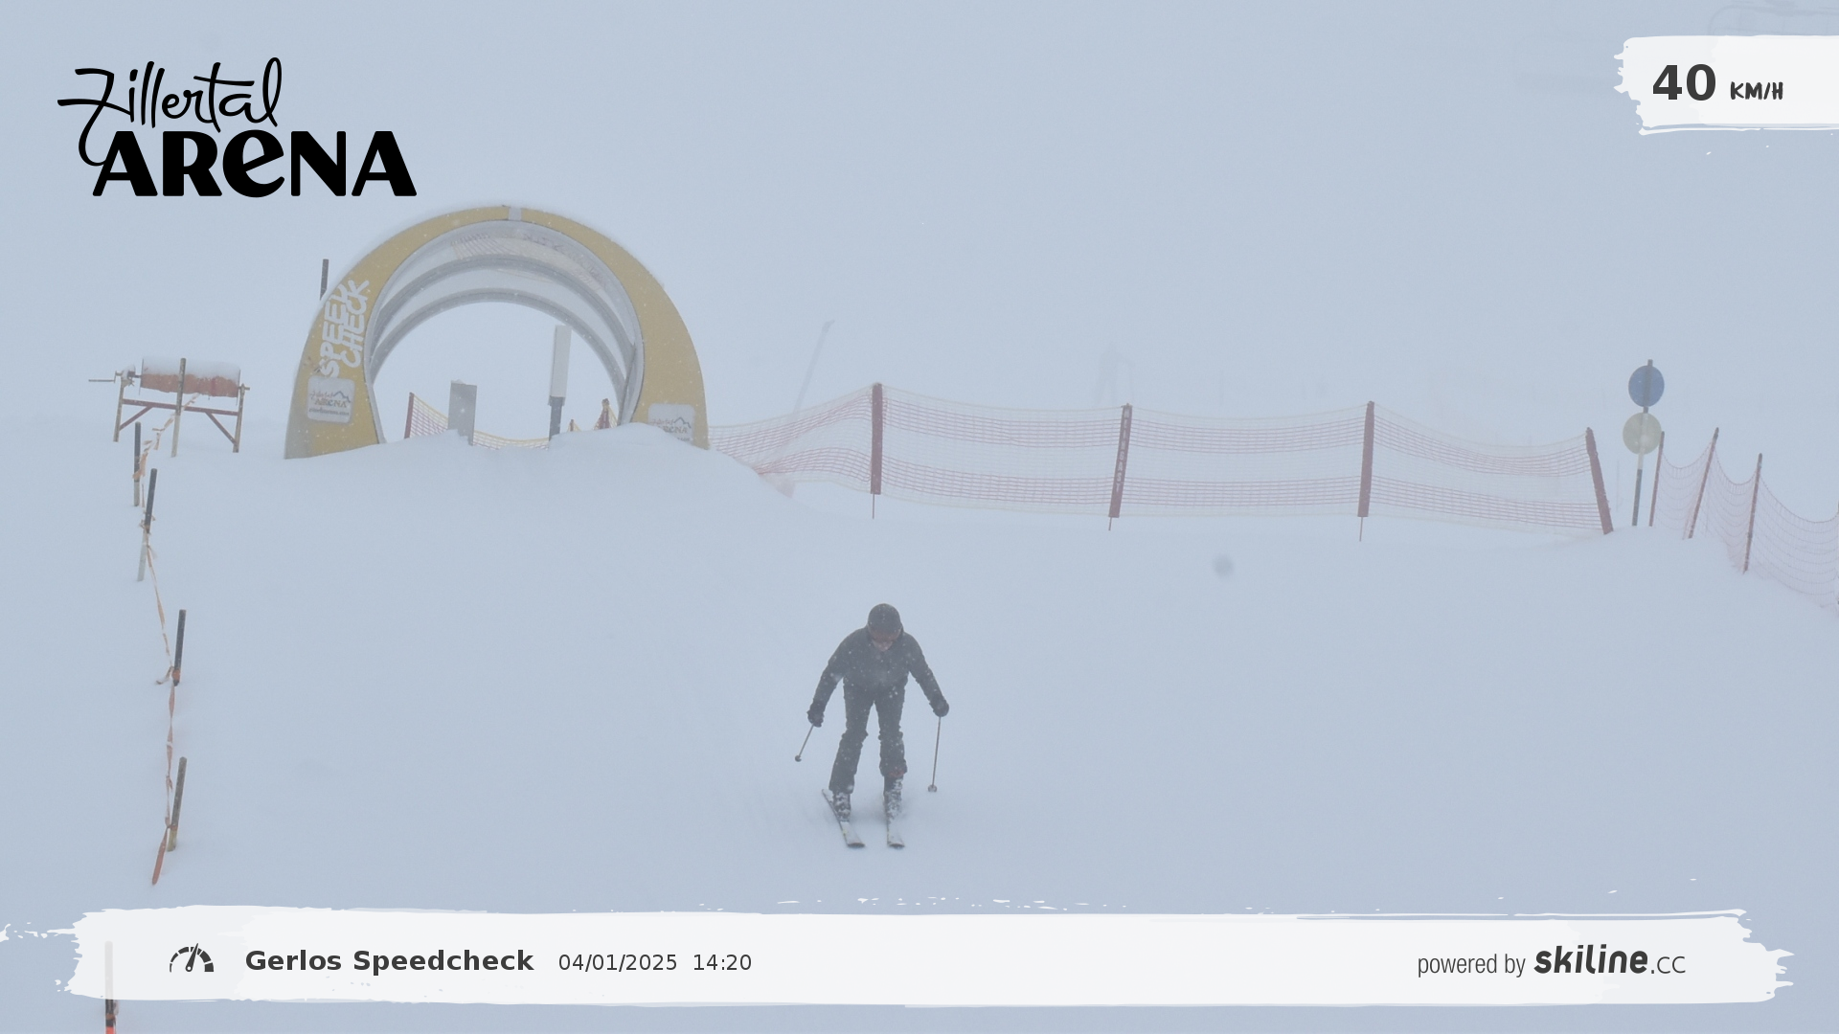Click the 14:20 timestamp
The width and height of the screenshot is (1839, 1034).
pyautogui.click(x=722, y=962)
